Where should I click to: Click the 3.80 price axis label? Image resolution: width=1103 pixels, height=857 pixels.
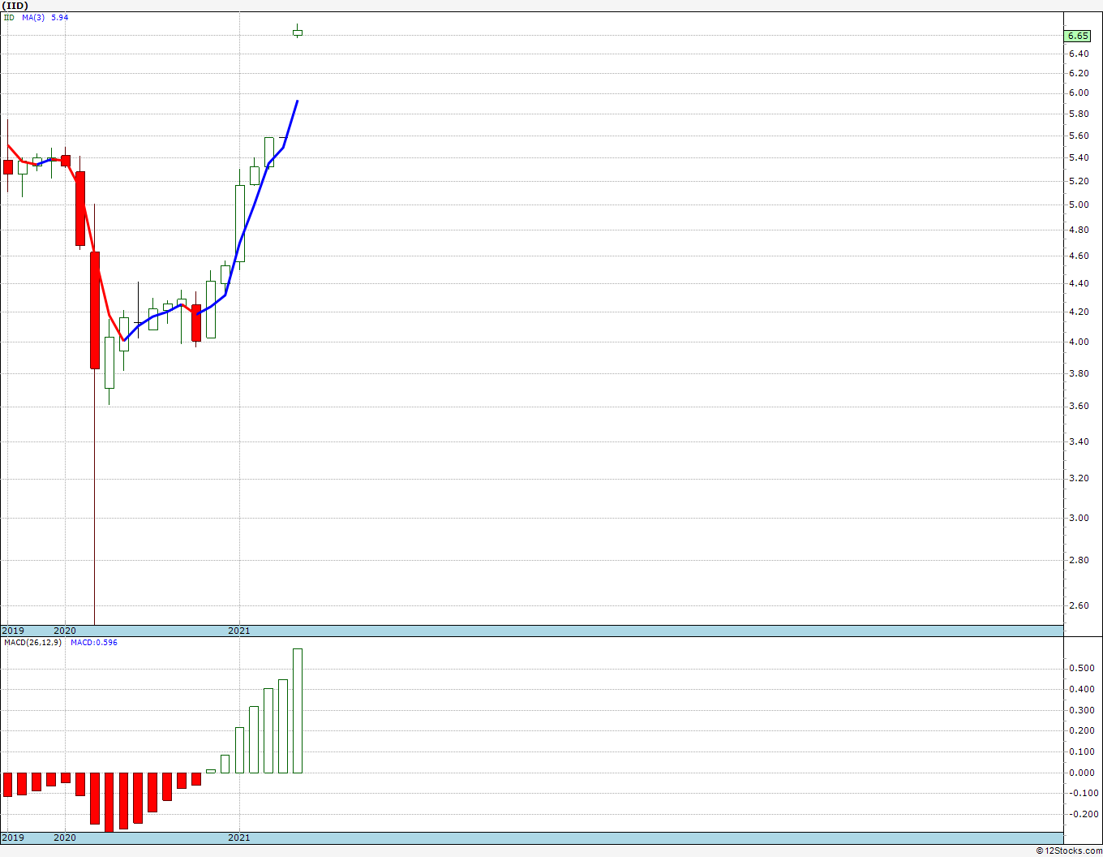(x=1079, y=374)
